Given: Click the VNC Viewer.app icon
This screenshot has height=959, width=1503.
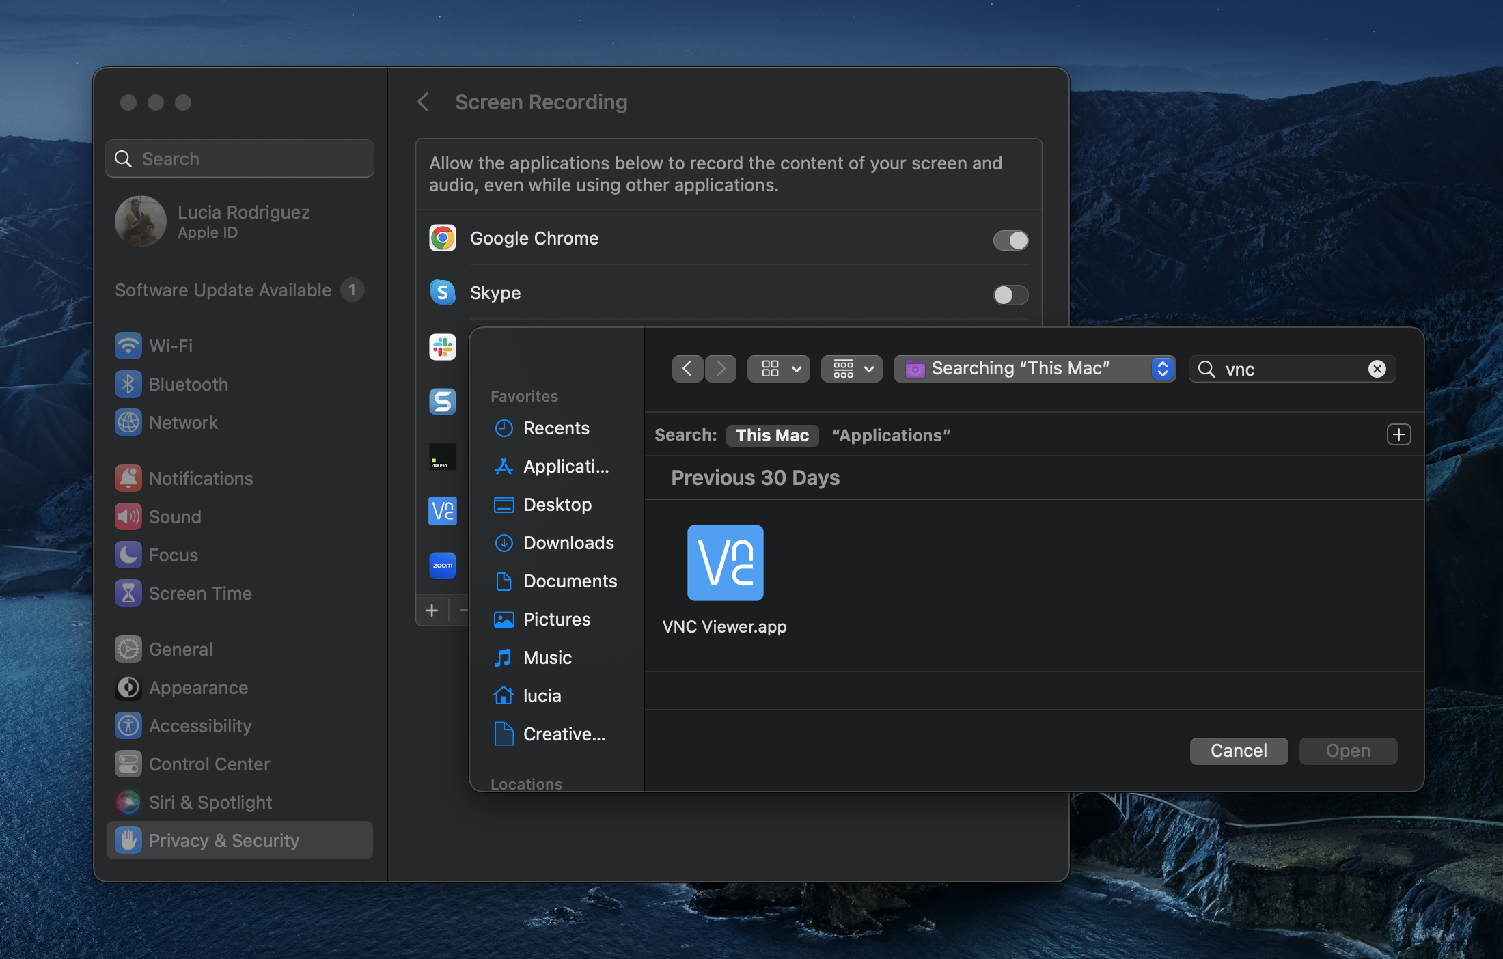Looking at the screenshot, I should point(725,563).
